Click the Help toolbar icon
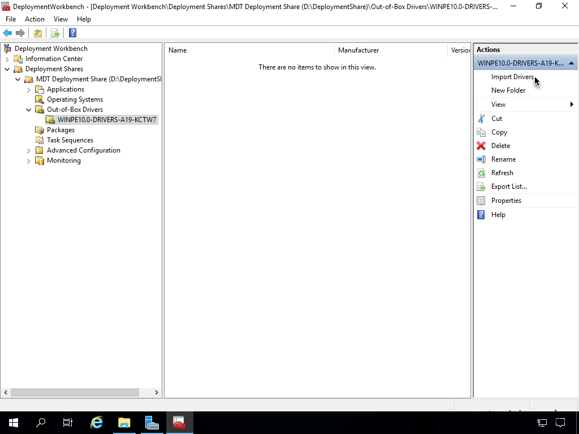 [x=73, y=33]
